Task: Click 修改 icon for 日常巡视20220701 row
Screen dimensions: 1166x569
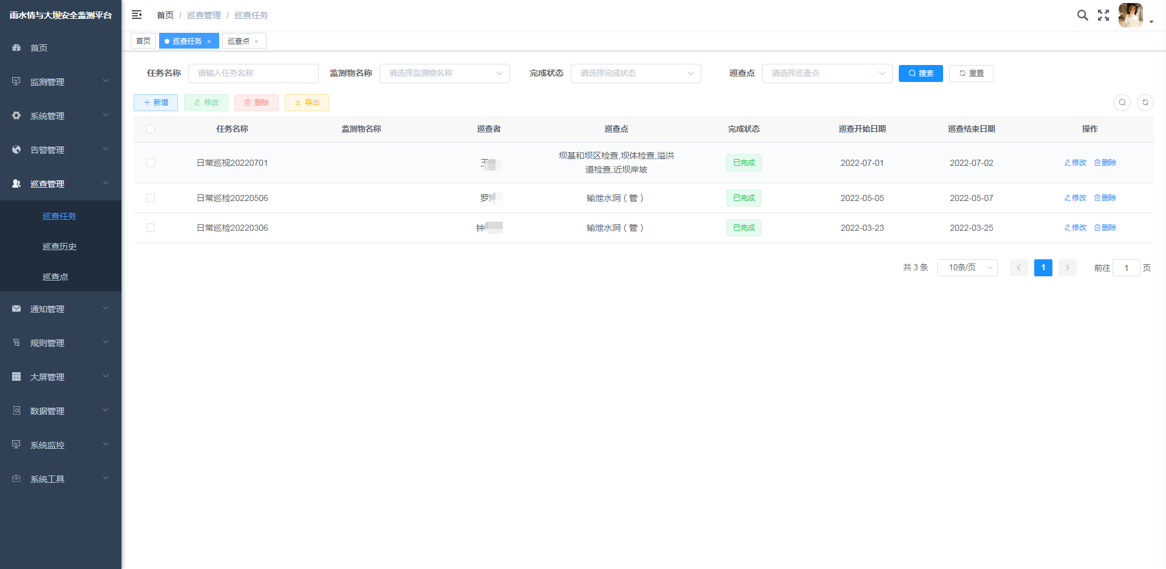Action: (1075, 163)
